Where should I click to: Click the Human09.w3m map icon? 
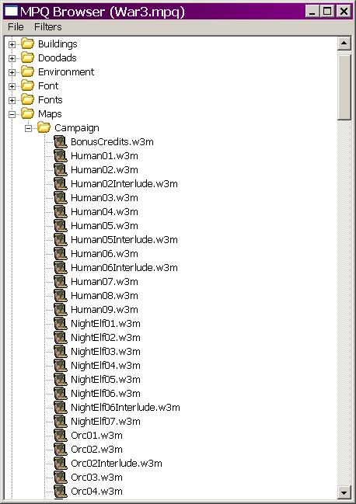point(61,310)
